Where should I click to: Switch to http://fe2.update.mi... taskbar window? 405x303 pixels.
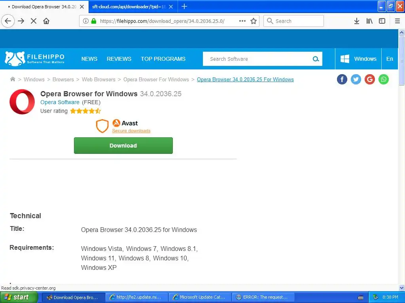(x=136, y=297)
